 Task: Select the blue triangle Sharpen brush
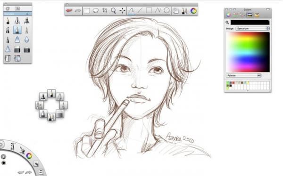[x=8, y=49]
